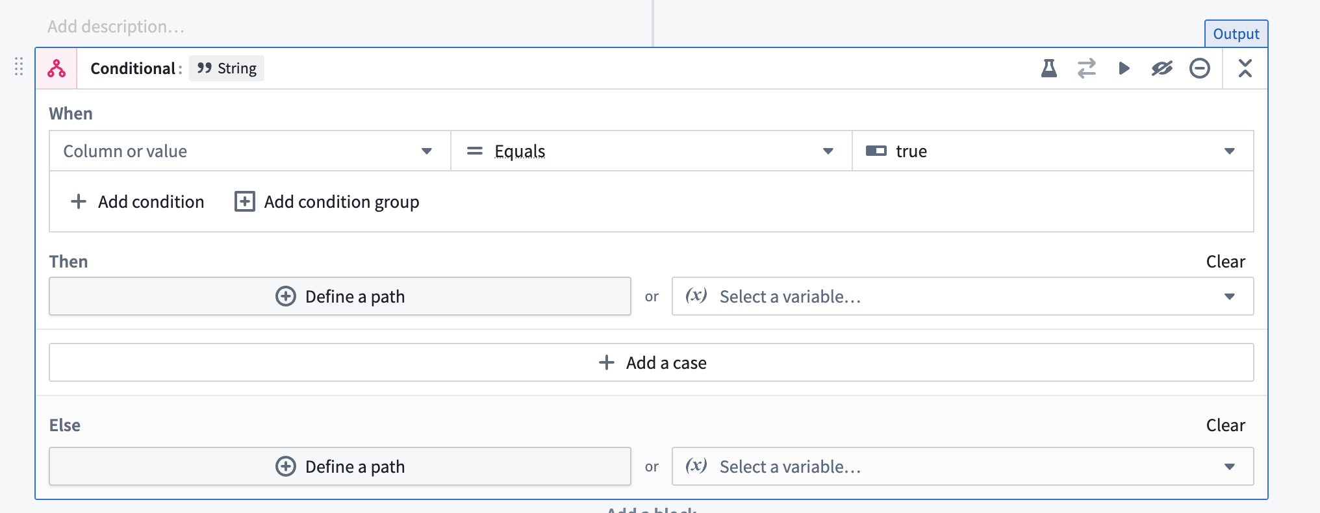Select a variable for the Then branch
The width and height of the screenshot is (1320, 513).
click(962, 297)
